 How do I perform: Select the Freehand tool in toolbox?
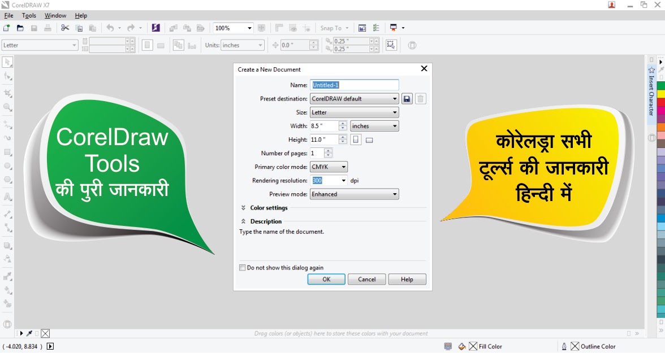8,125
